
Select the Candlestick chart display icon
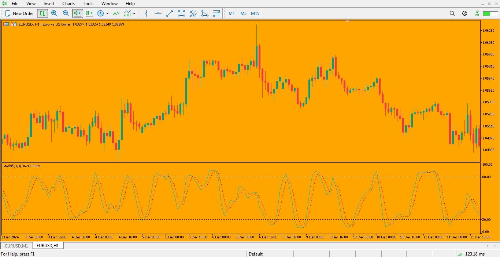tap(42, 13)
